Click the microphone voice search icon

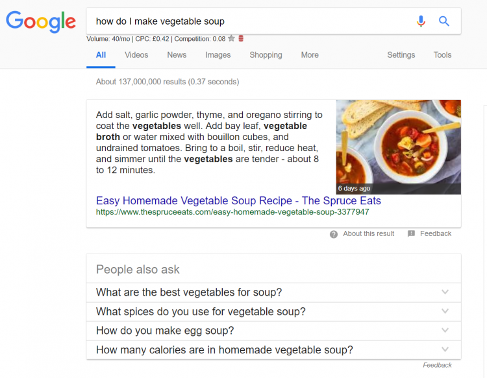(x=421, y=21)
